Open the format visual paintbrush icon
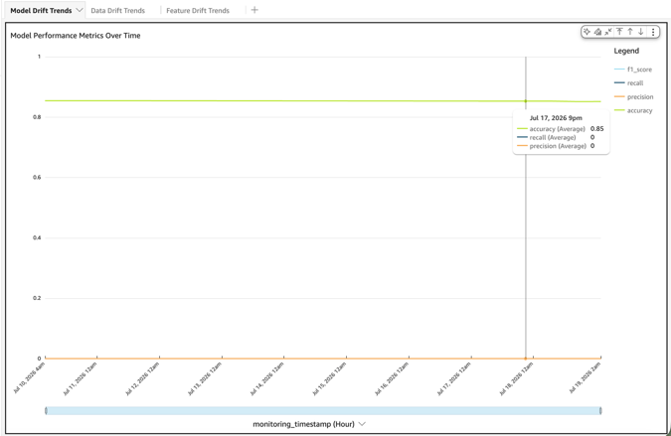671x436 pixels. click(597, 32)
